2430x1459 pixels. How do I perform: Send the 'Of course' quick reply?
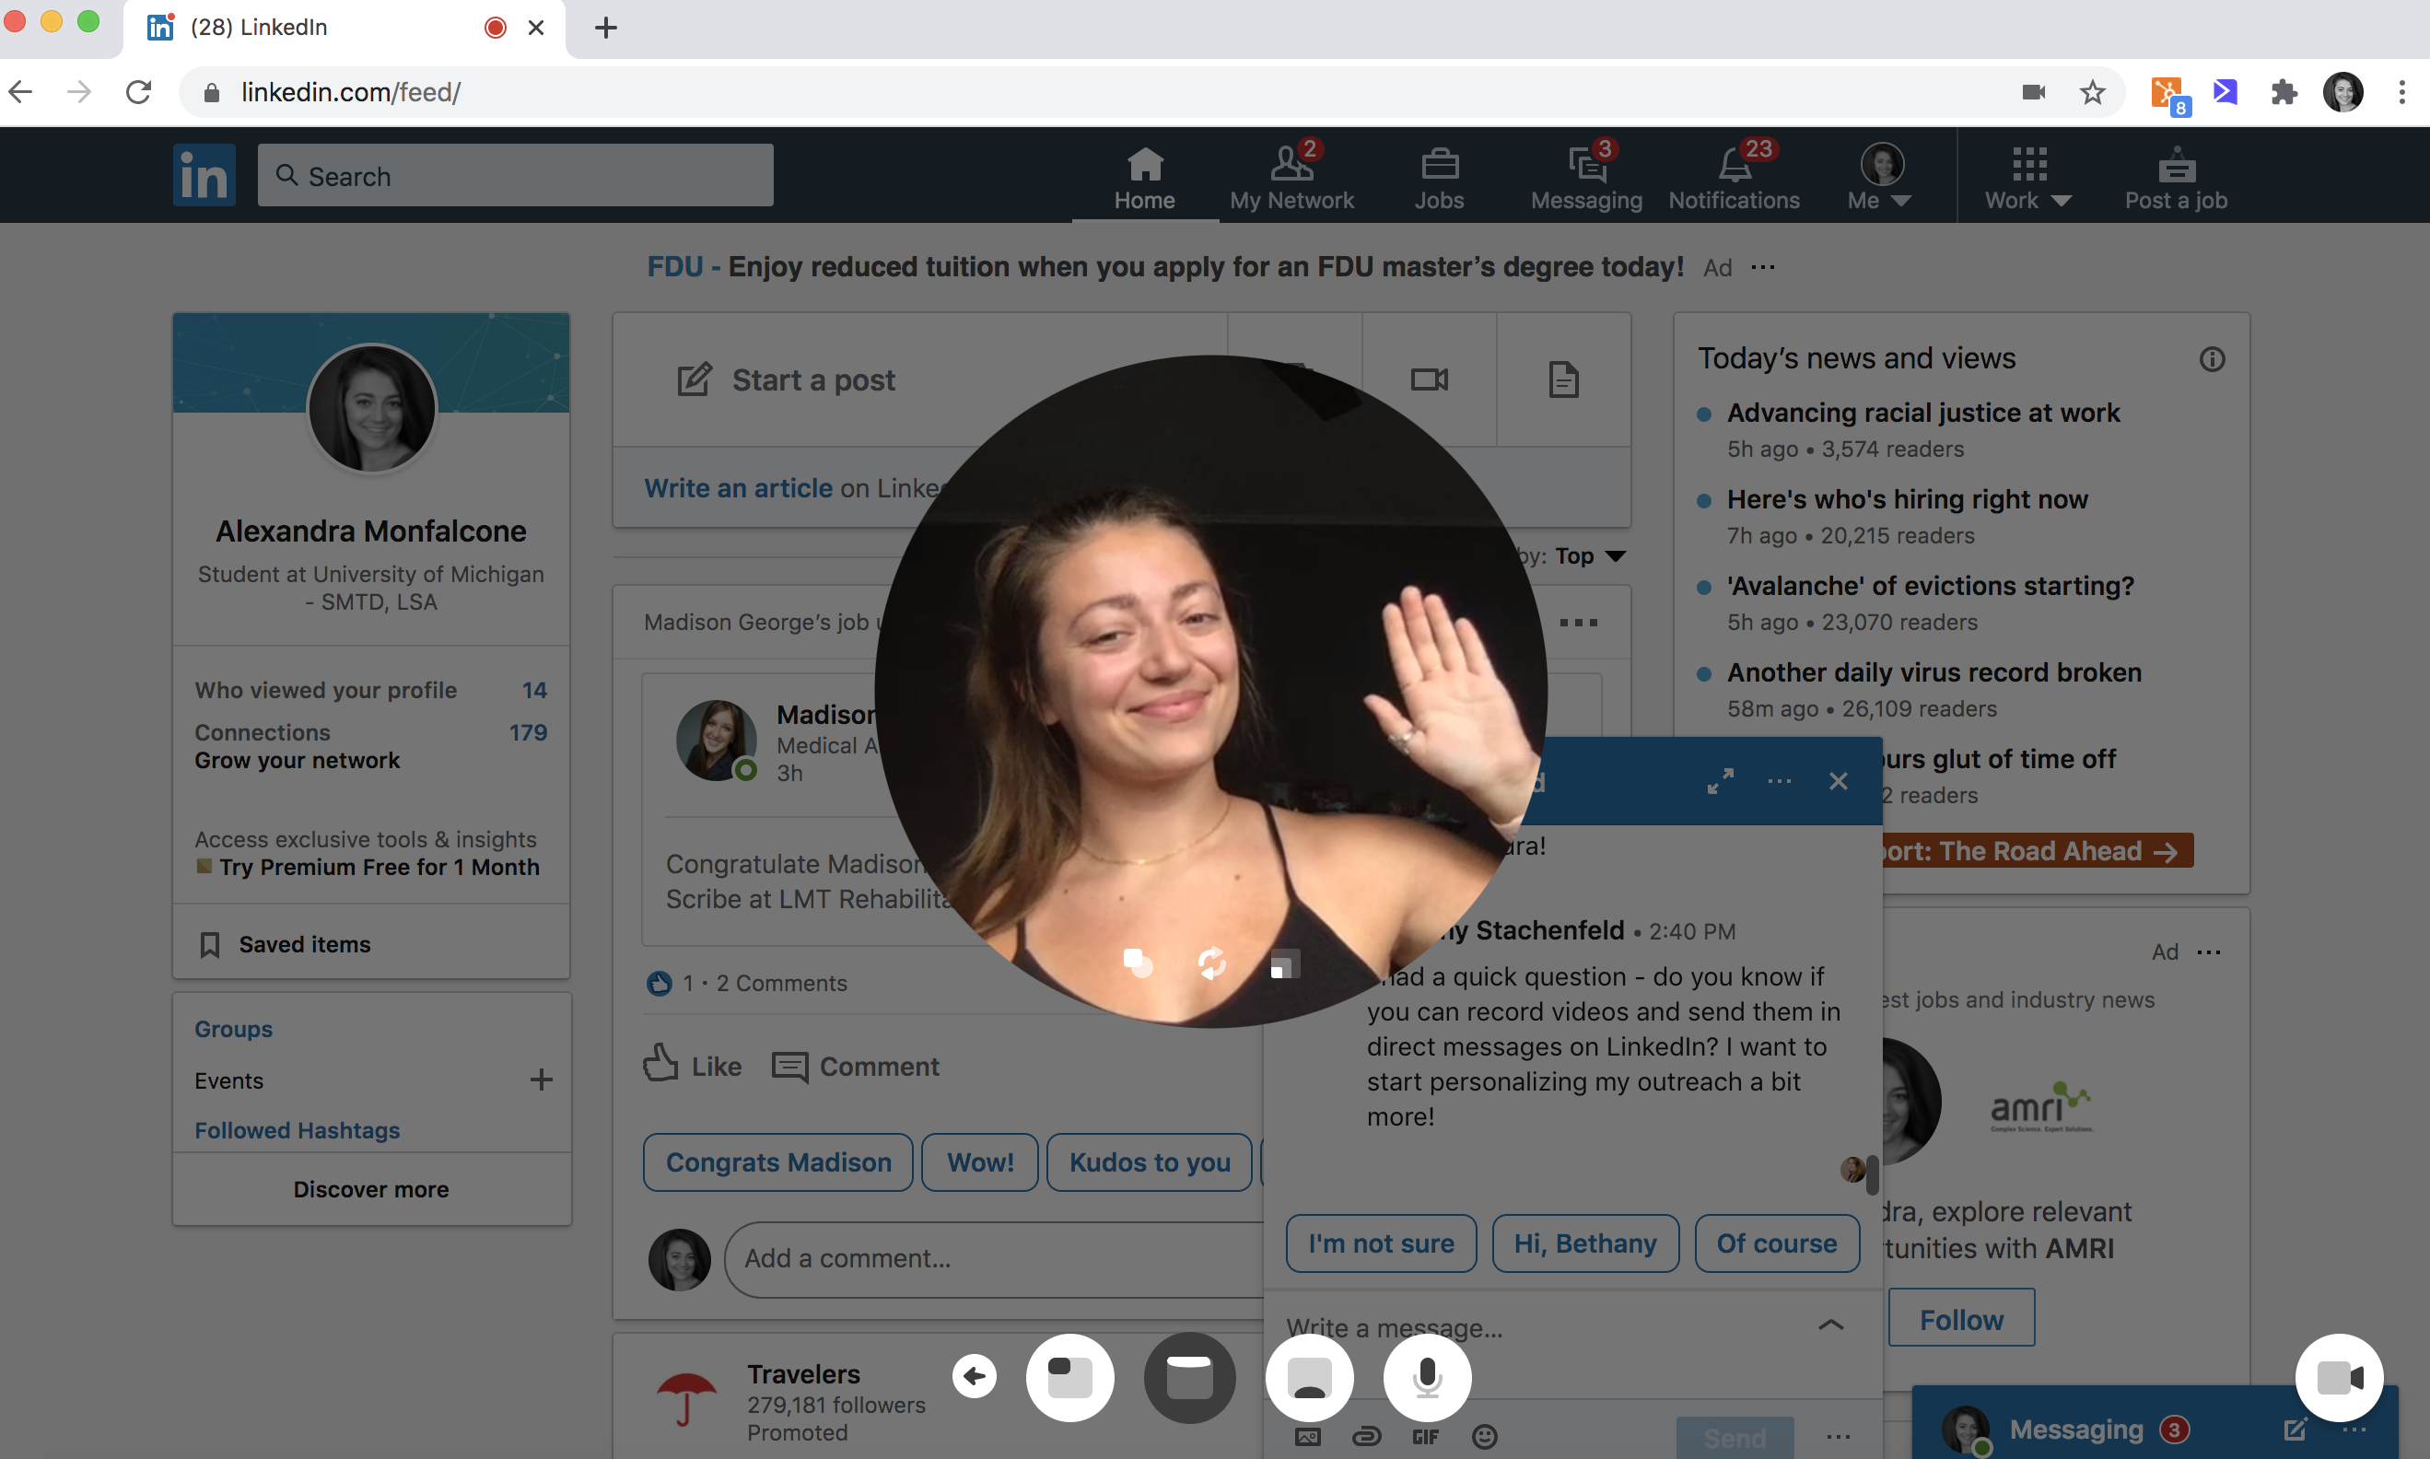(1775, 1243)
